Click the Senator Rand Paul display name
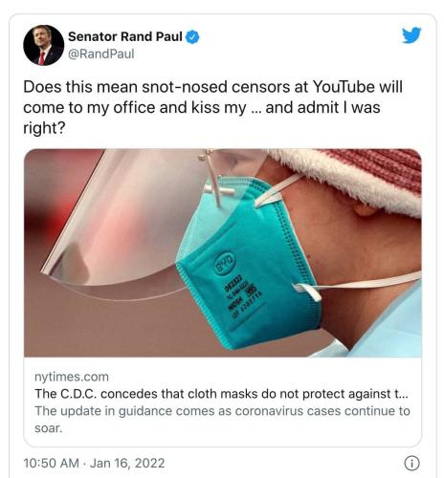444x478 pixels. (125, 36)
